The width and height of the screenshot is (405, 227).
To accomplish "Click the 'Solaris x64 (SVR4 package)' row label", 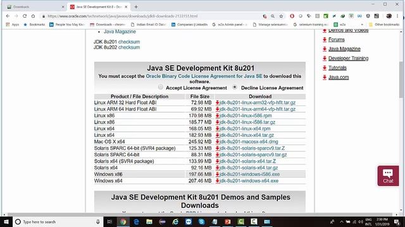I will (124, 161).
